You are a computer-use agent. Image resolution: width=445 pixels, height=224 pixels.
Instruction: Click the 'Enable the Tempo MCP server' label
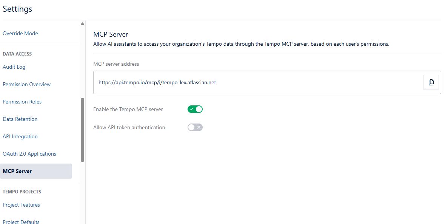[128, 109]
